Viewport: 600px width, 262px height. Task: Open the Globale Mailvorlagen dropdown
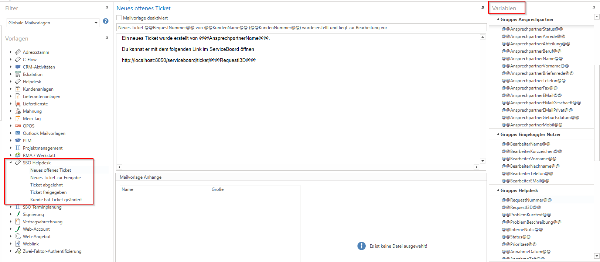click(x=96, y=23)
